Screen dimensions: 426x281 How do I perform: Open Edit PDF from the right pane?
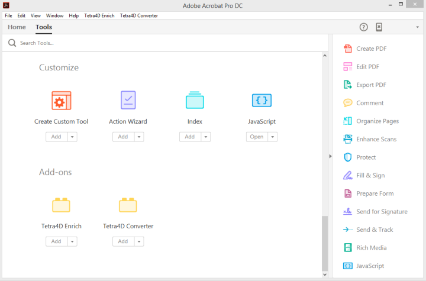[x=361, y=67]
